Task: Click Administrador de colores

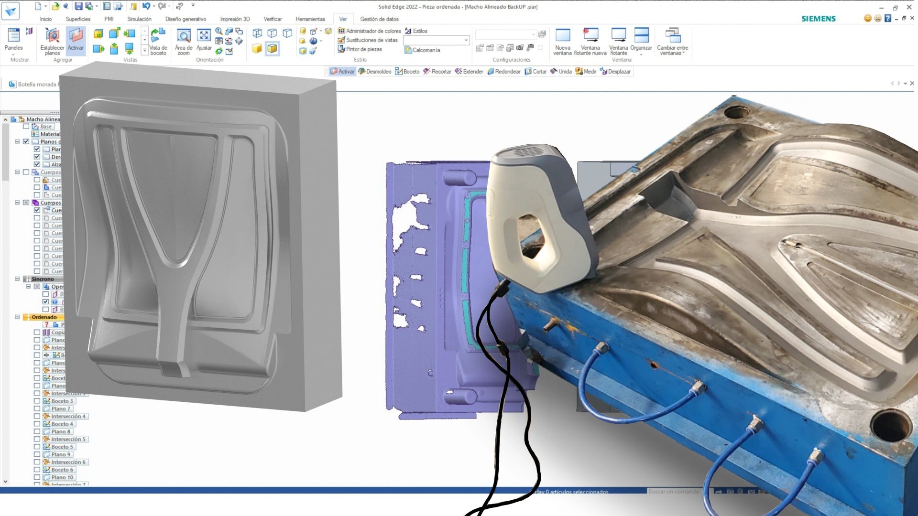Action: click(369, 31)
